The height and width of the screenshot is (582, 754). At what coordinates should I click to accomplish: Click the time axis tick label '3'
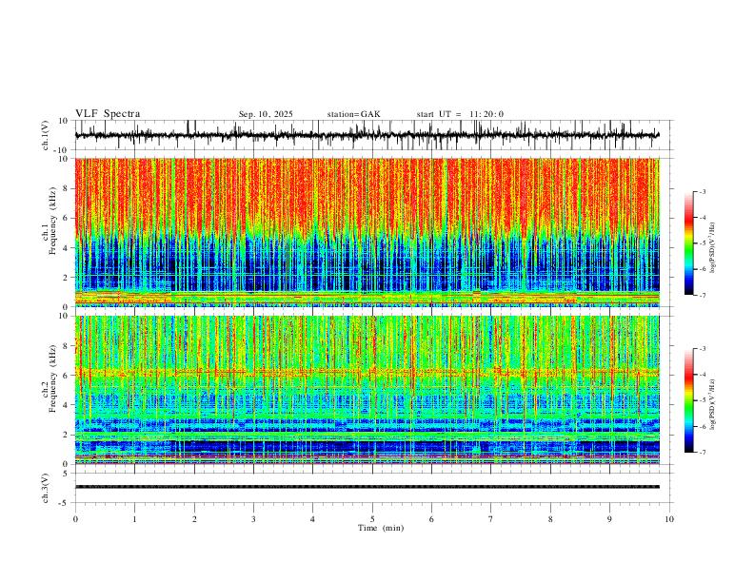coord(253,519)
